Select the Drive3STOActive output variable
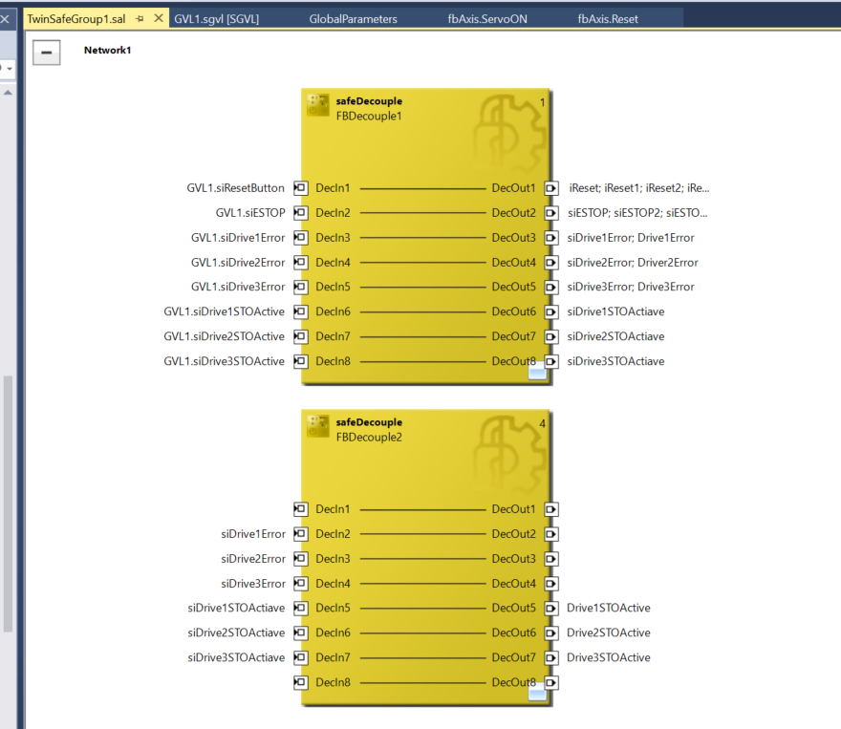 click(x=608, y=657)
